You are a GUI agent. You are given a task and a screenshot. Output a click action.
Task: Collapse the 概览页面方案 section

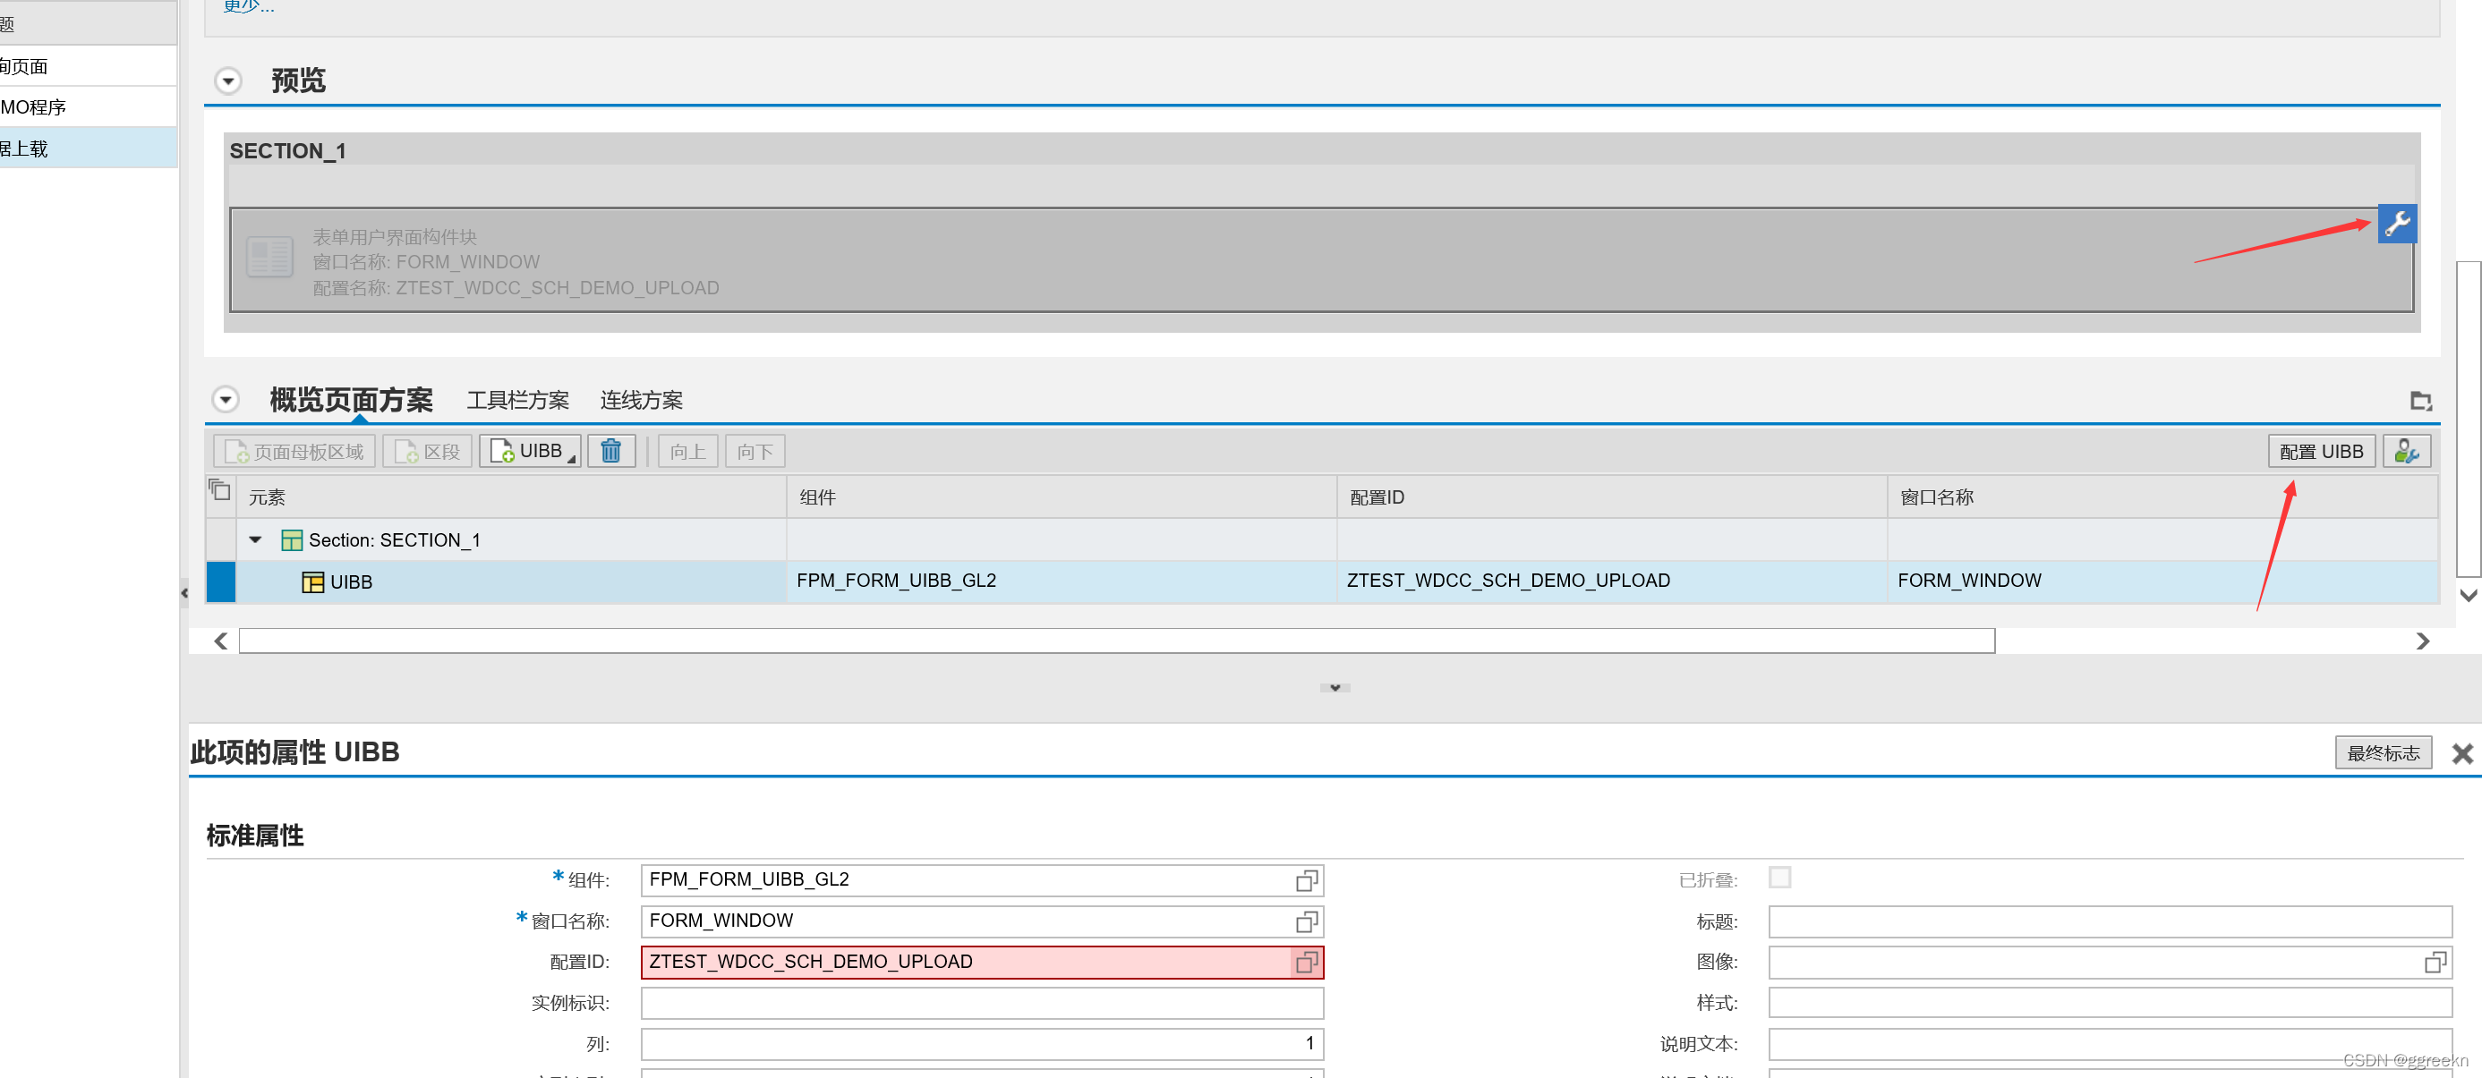click(226, 399)
